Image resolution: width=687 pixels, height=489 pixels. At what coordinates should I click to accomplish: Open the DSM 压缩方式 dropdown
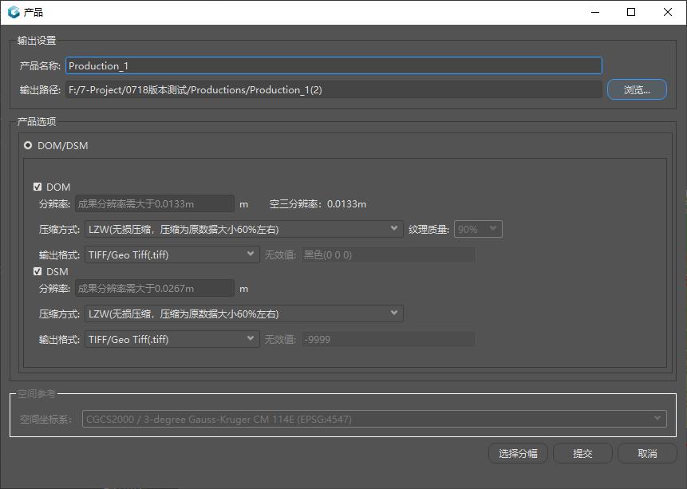click(243, 314)
